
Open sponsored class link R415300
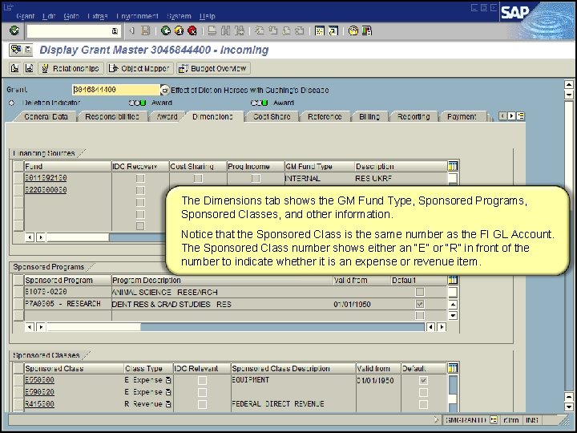pos(39,404)
